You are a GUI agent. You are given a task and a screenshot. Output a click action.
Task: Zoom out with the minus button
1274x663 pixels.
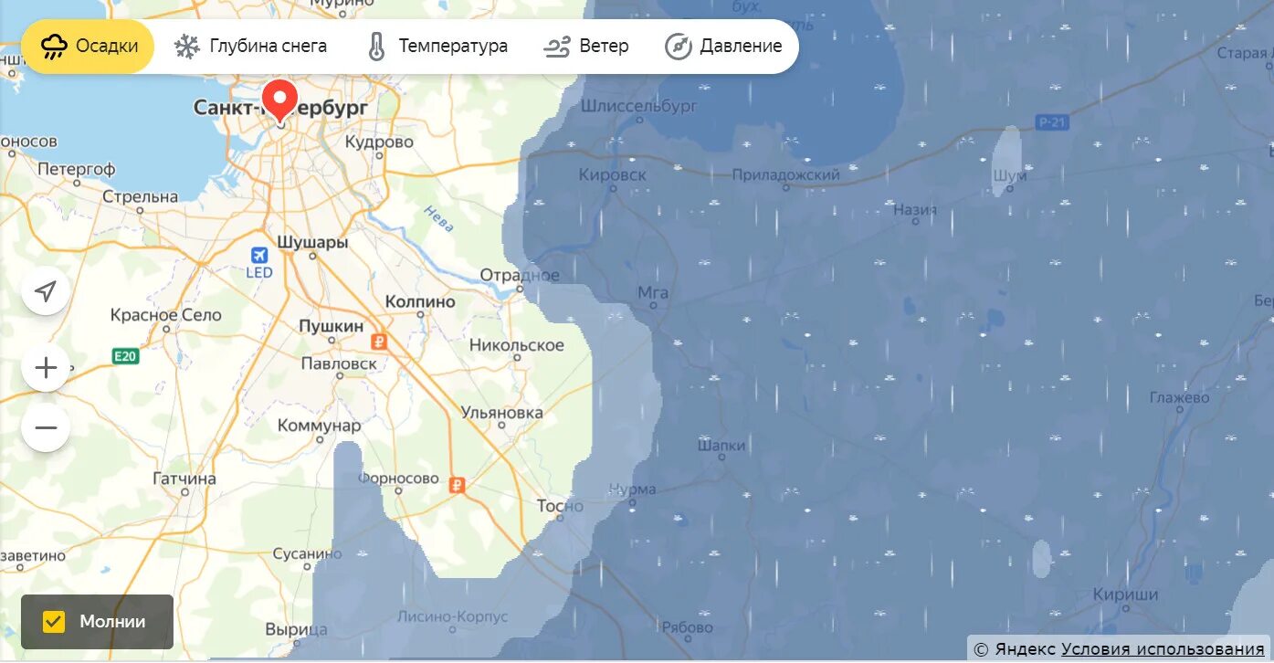[46, 427]
